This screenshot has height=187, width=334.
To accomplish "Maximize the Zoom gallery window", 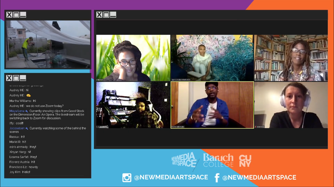I will pyautogui.click(x=106, y=15).
